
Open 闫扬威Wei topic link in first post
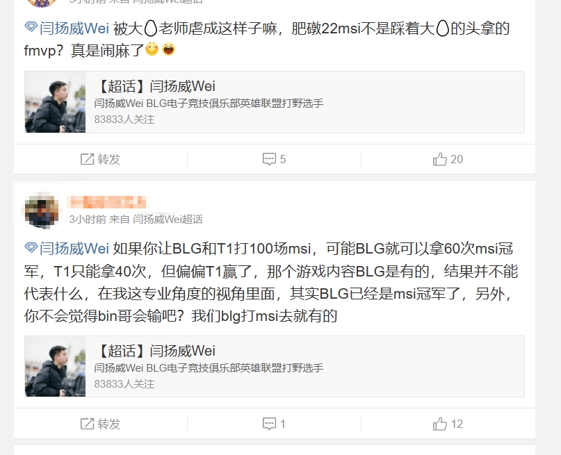click(x=74, y=28)
